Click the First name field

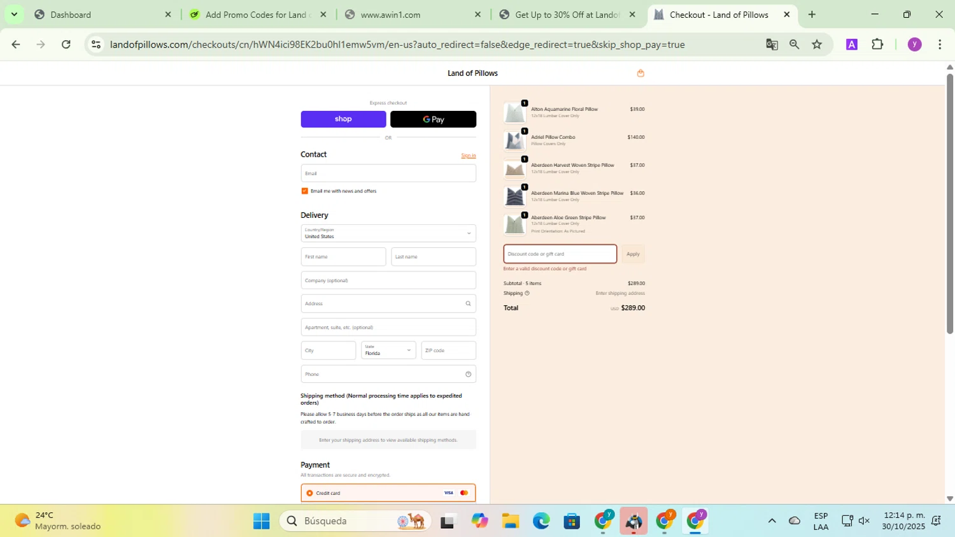[x=343, y=257]
